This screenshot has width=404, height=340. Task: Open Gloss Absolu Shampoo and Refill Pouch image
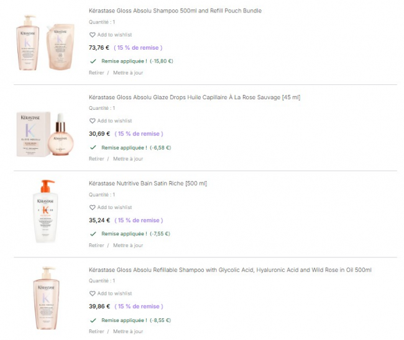point(45,42)
